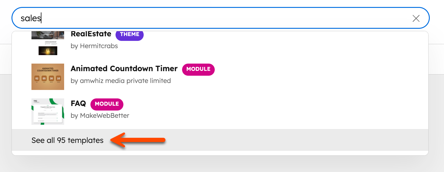
Task: Click the MODULE badge next to FAQ
Action: point(107,104)
